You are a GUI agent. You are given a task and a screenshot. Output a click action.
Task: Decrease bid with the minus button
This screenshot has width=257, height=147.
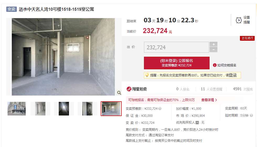[x=213, y=50]
